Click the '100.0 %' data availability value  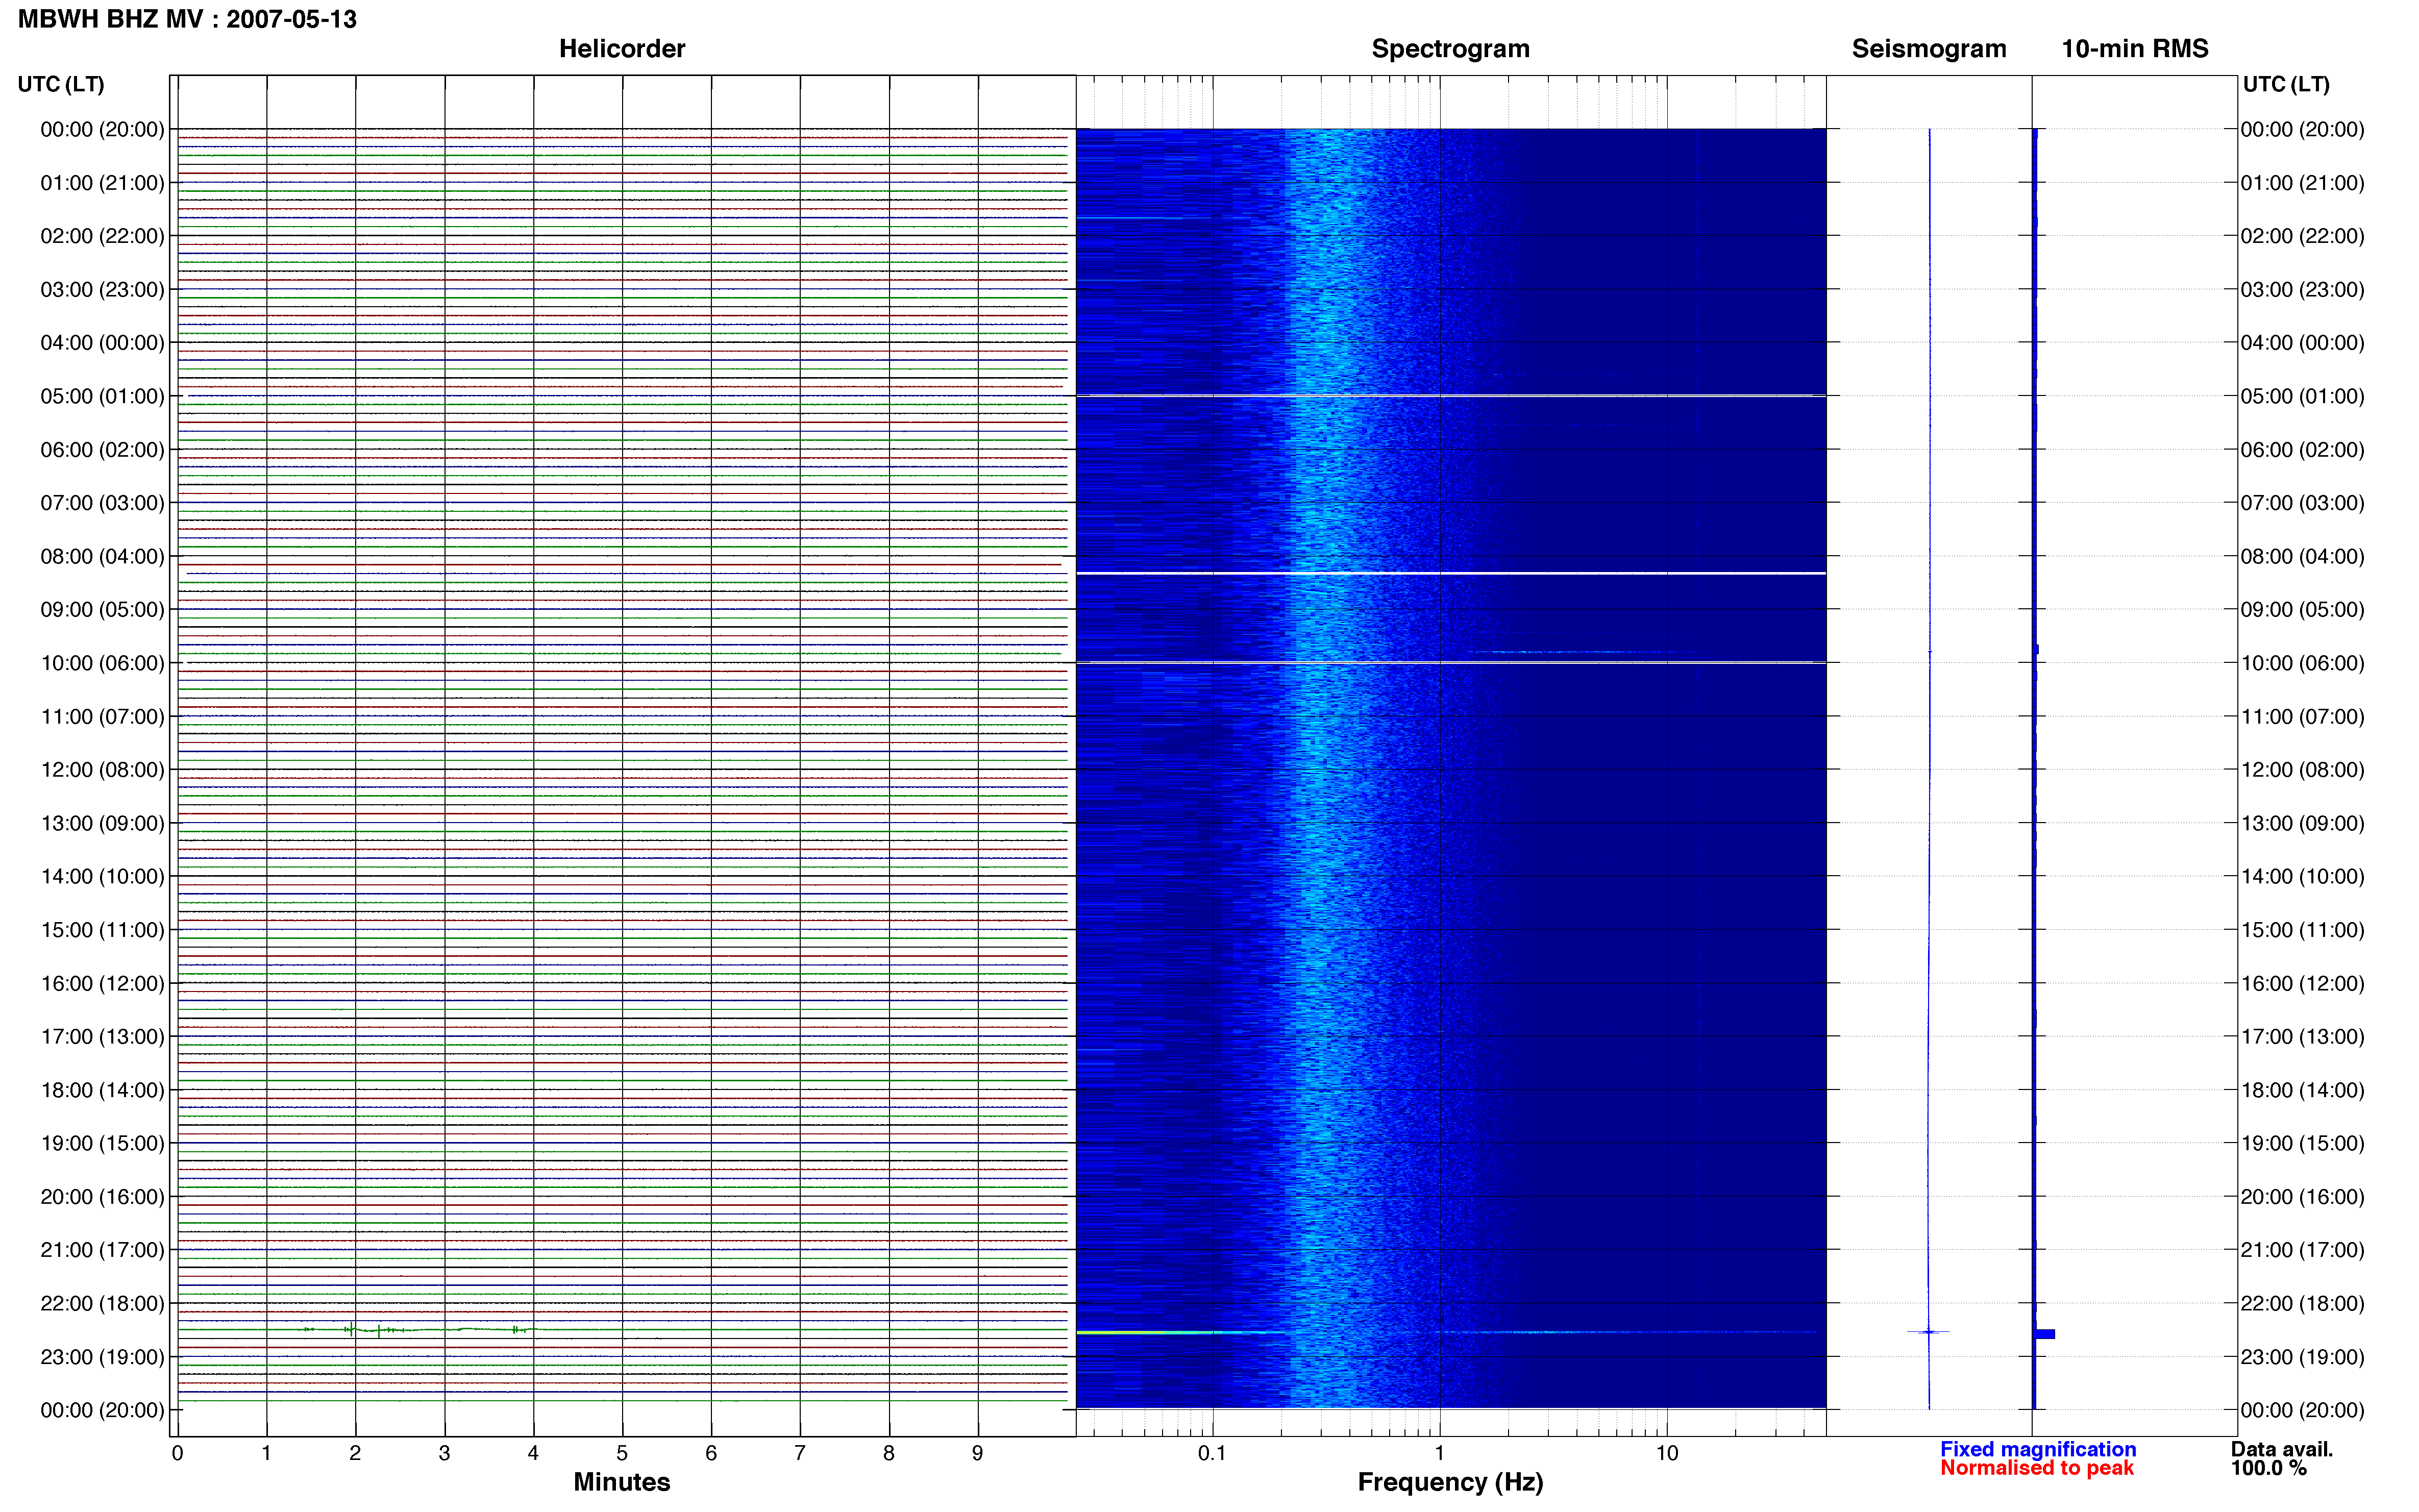pyautogui.click(x=2269, y=1468)
